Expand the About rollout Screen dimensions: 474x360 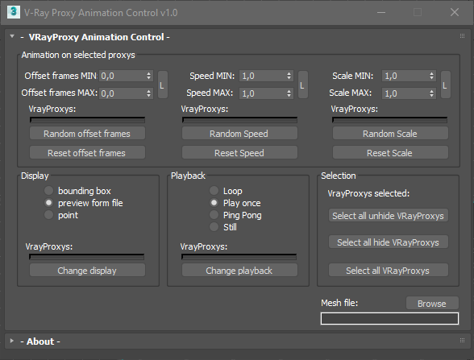coord(12,341)
